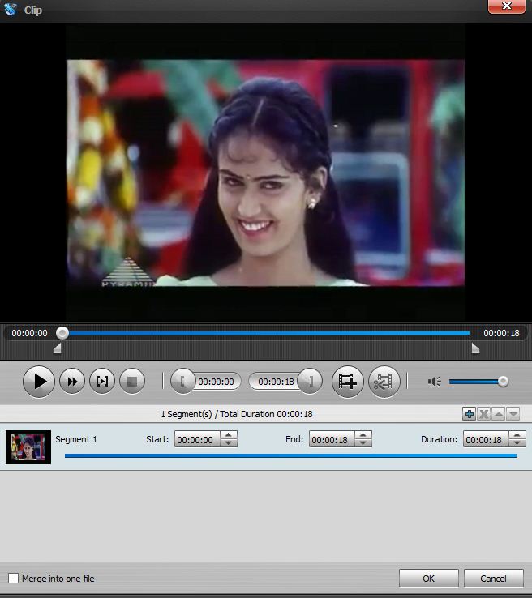This screenshot has width=532, height=598.
Task: Select the Segment 1 thumbnail
Action: [28, 447]
